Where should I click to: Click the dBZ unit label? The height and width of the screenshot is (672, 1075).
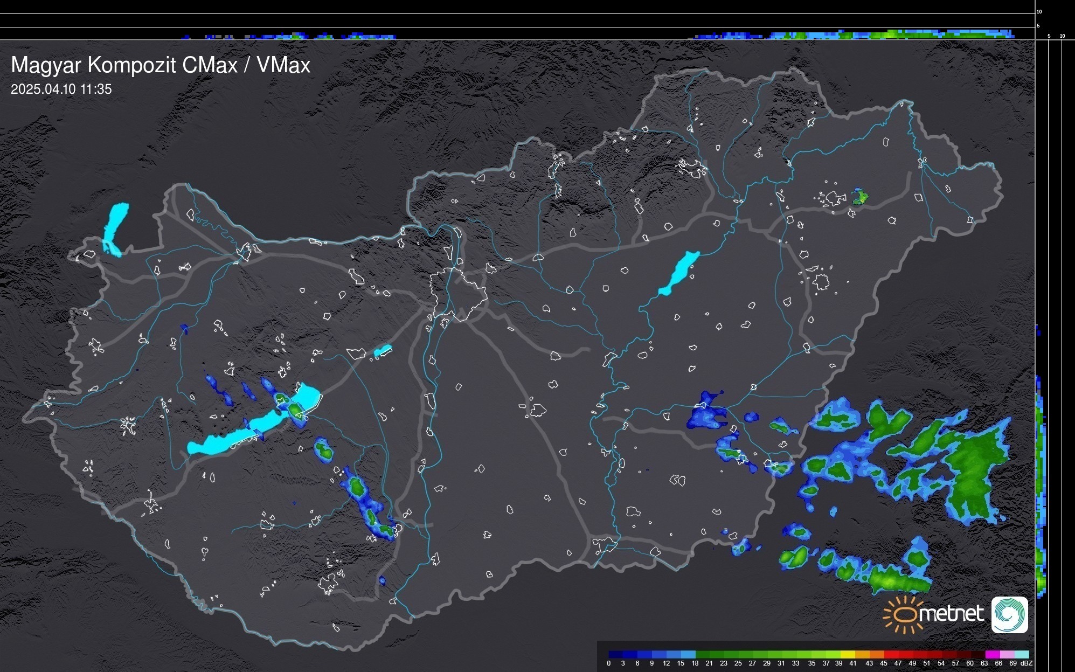coord(1026,663)
